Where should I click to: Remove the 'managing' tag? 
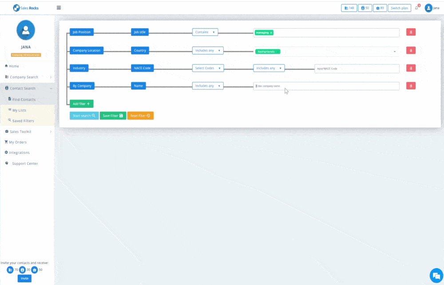point(271,33)
